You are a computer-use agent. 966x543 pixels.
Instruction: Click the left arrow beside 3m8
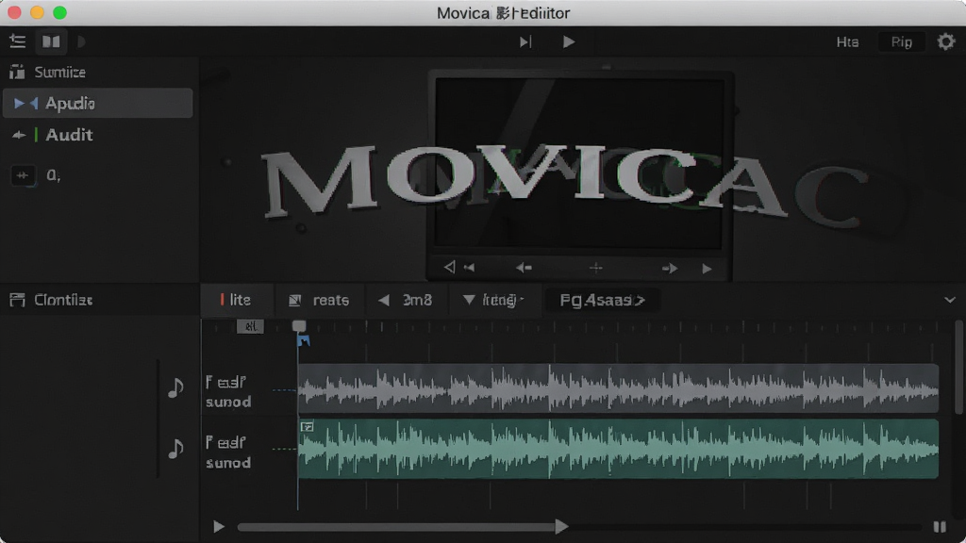point(384,301)
